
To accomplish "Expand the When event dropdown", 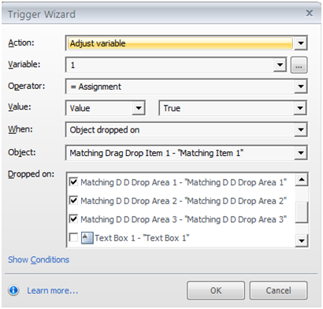I will pos(301,129).
